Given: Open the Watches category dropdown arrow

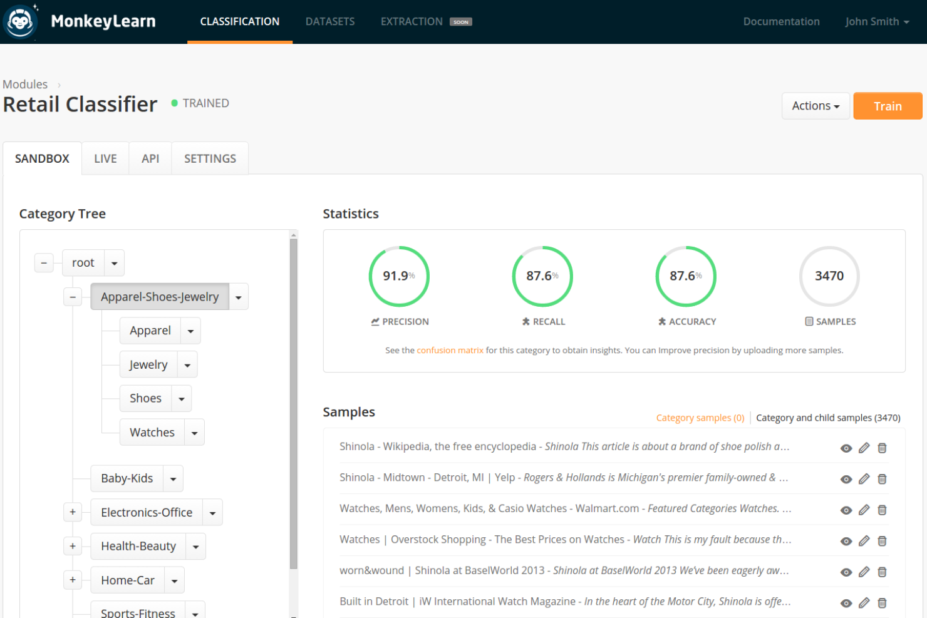Looking at the screenshot, I should click(x=194, y=432).
